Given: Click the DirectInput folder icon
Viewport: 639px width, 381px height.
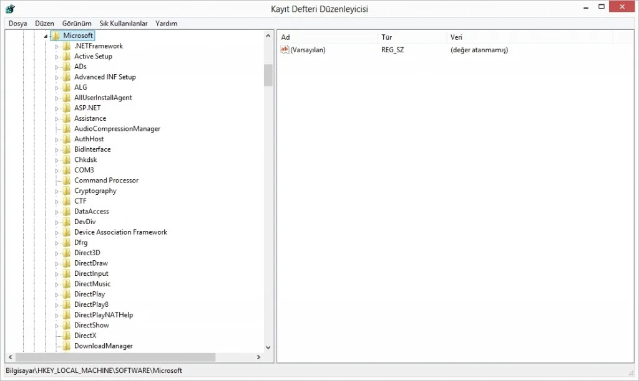Looking at the screenshot, I should coord(66,273).
